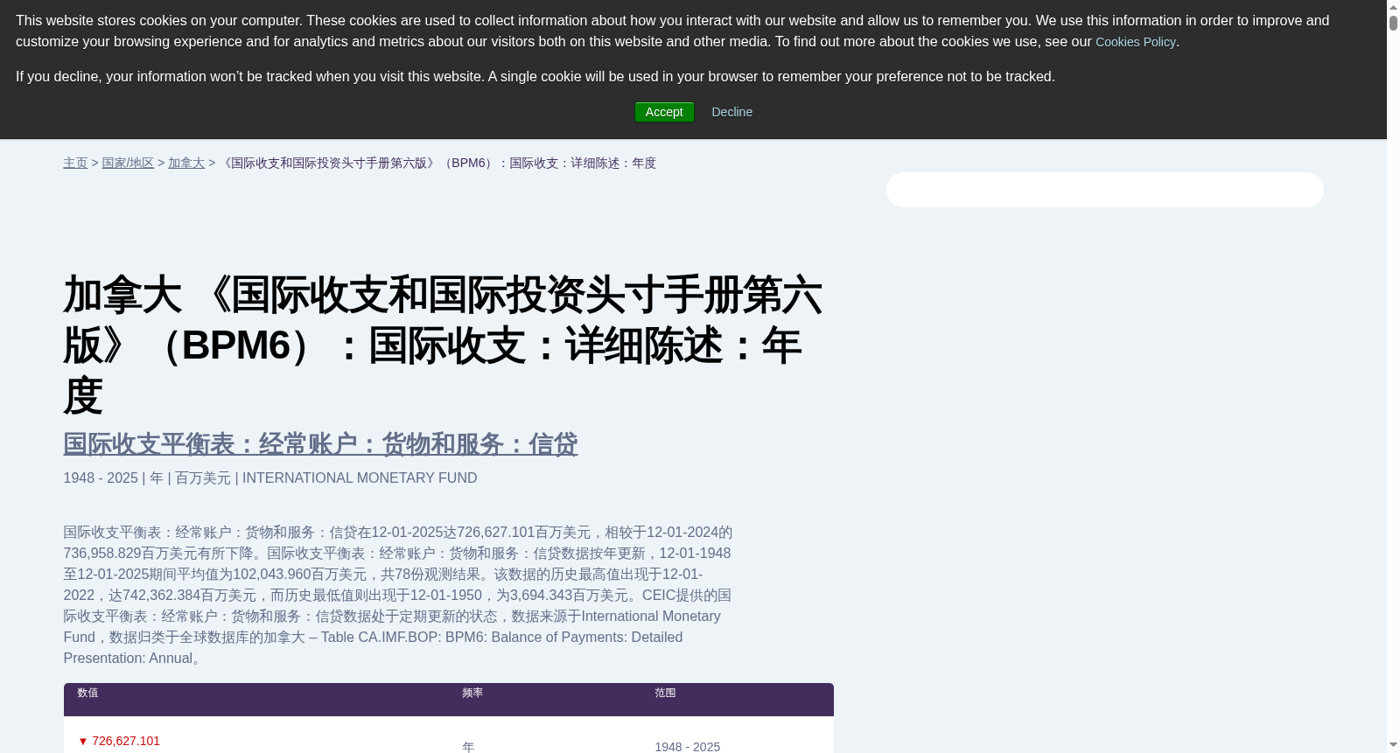Click the 数值 column header

click(x=87, y=693)
